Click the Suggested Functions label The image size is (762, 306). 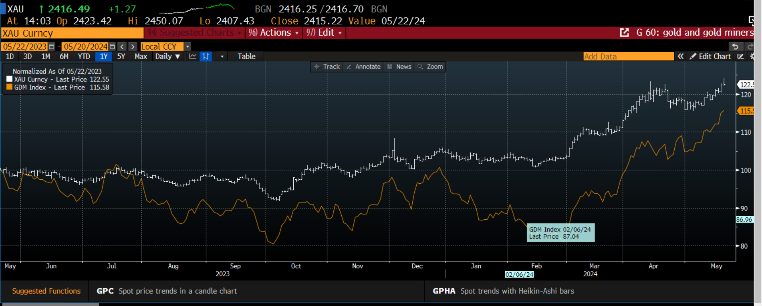pyautogui.click(x=46, y=291)
